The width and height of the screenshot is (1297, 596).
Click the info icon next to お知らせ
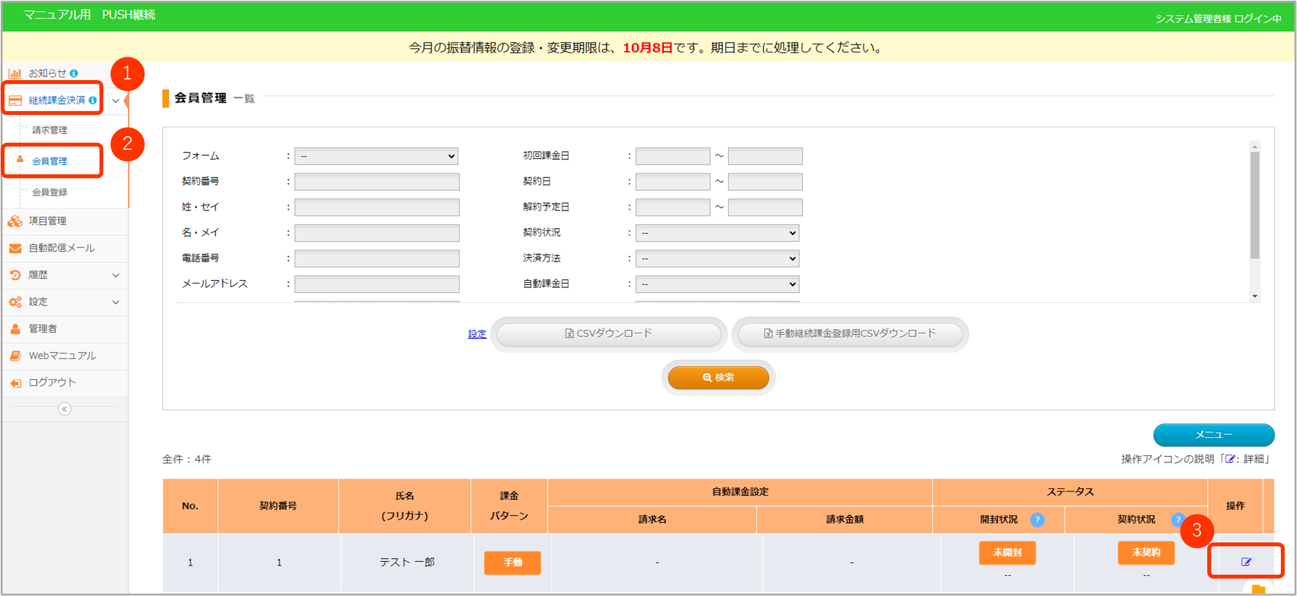coord(74,74)
